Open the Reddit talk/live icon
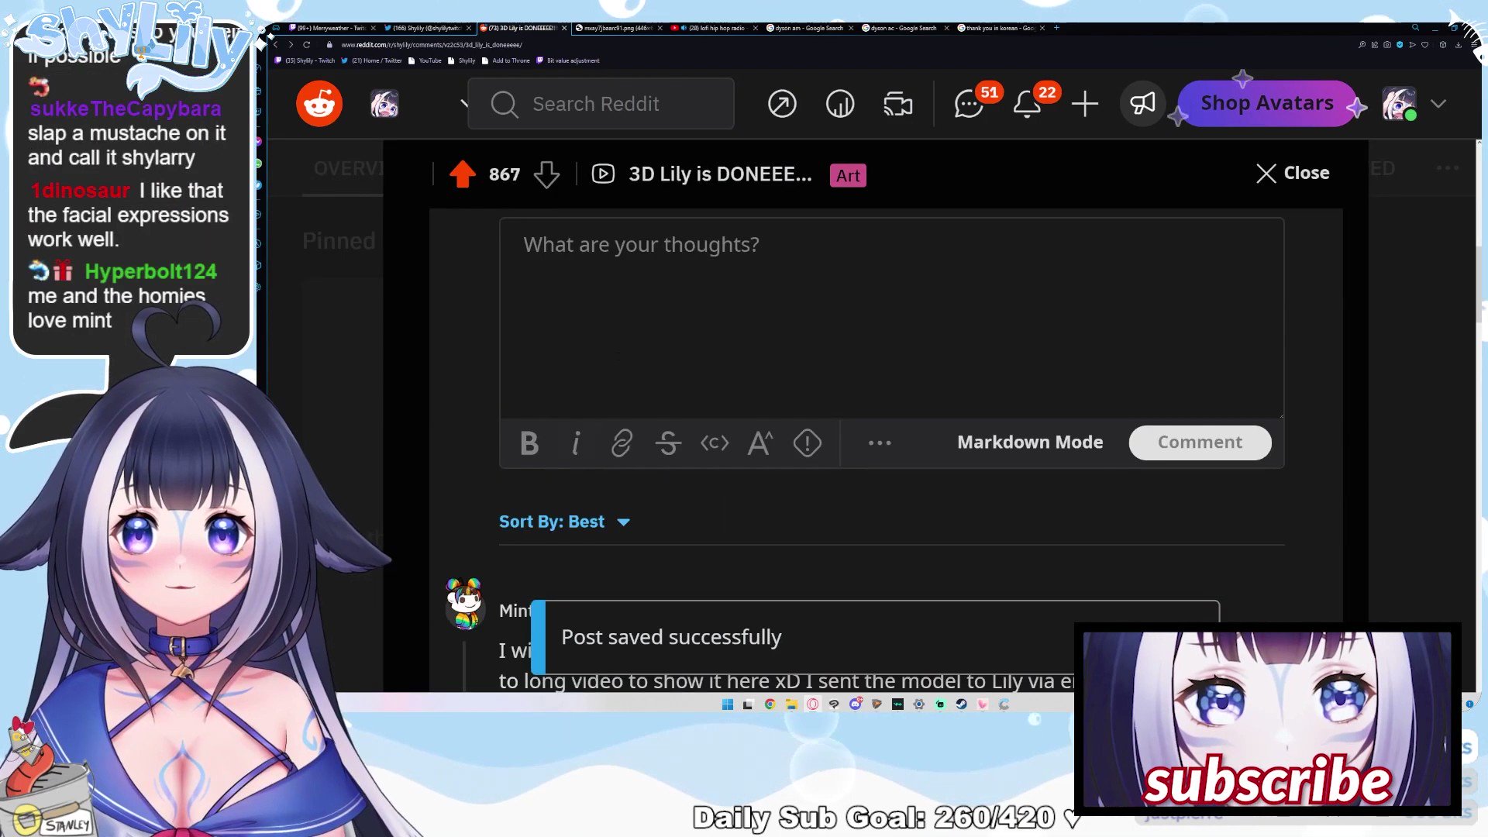Screen dimensions: 1488x837 click(x=898, y=104)
